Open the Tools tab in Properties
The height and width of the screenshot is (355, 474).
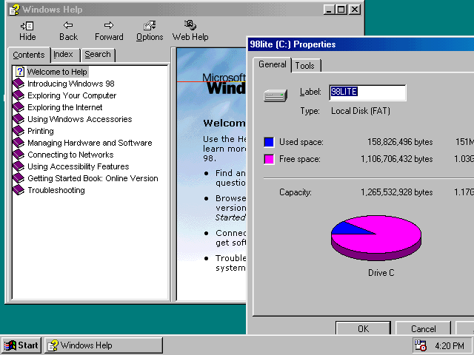[x=304, y=66]
